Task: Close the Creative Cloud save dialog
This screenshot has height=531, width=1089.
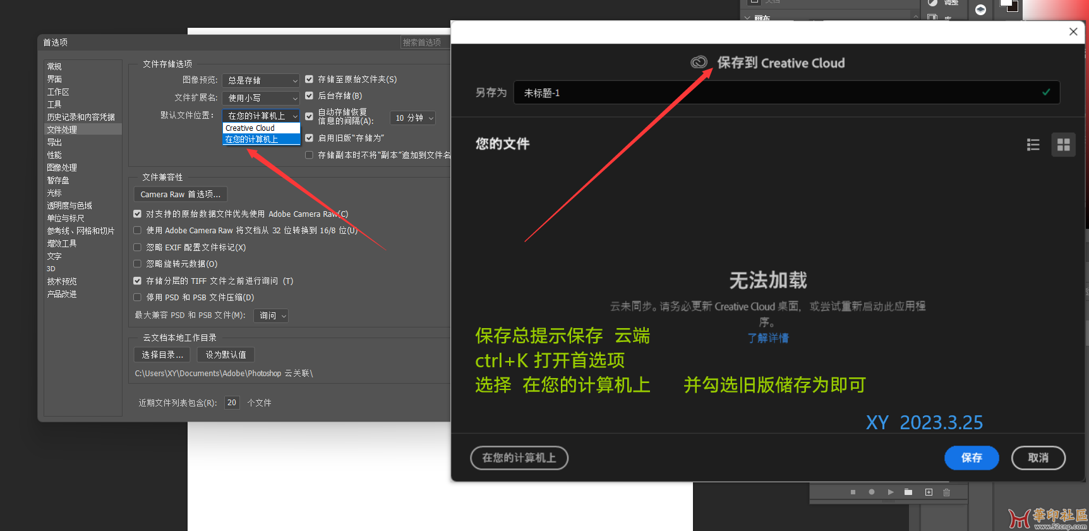Action: 1073,32
